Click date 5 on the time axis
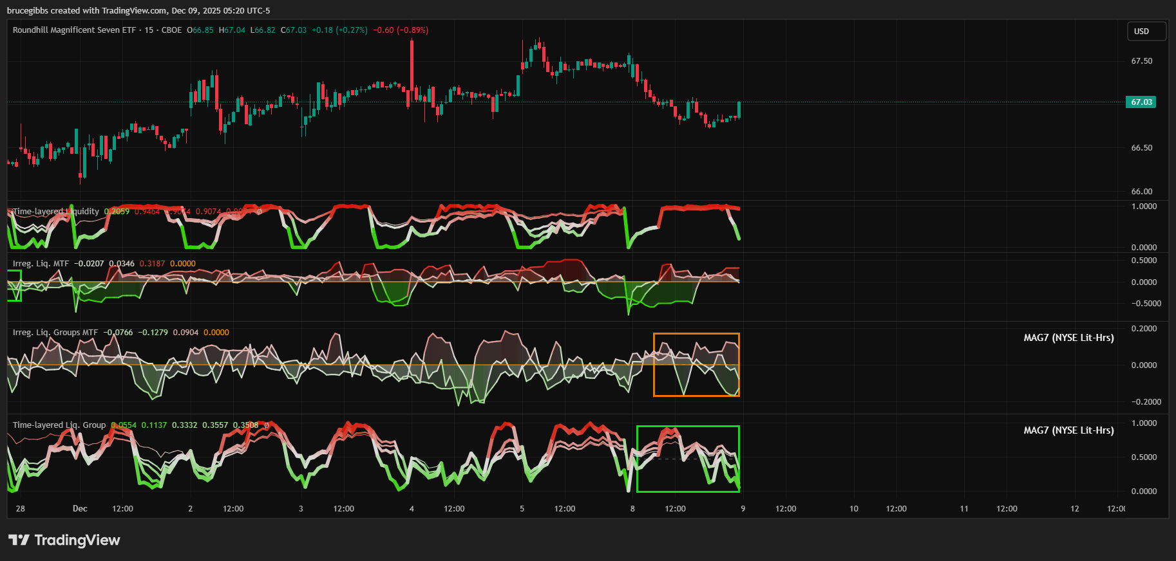This screenshot has width=1176, height=561. (x=522, y=509)
